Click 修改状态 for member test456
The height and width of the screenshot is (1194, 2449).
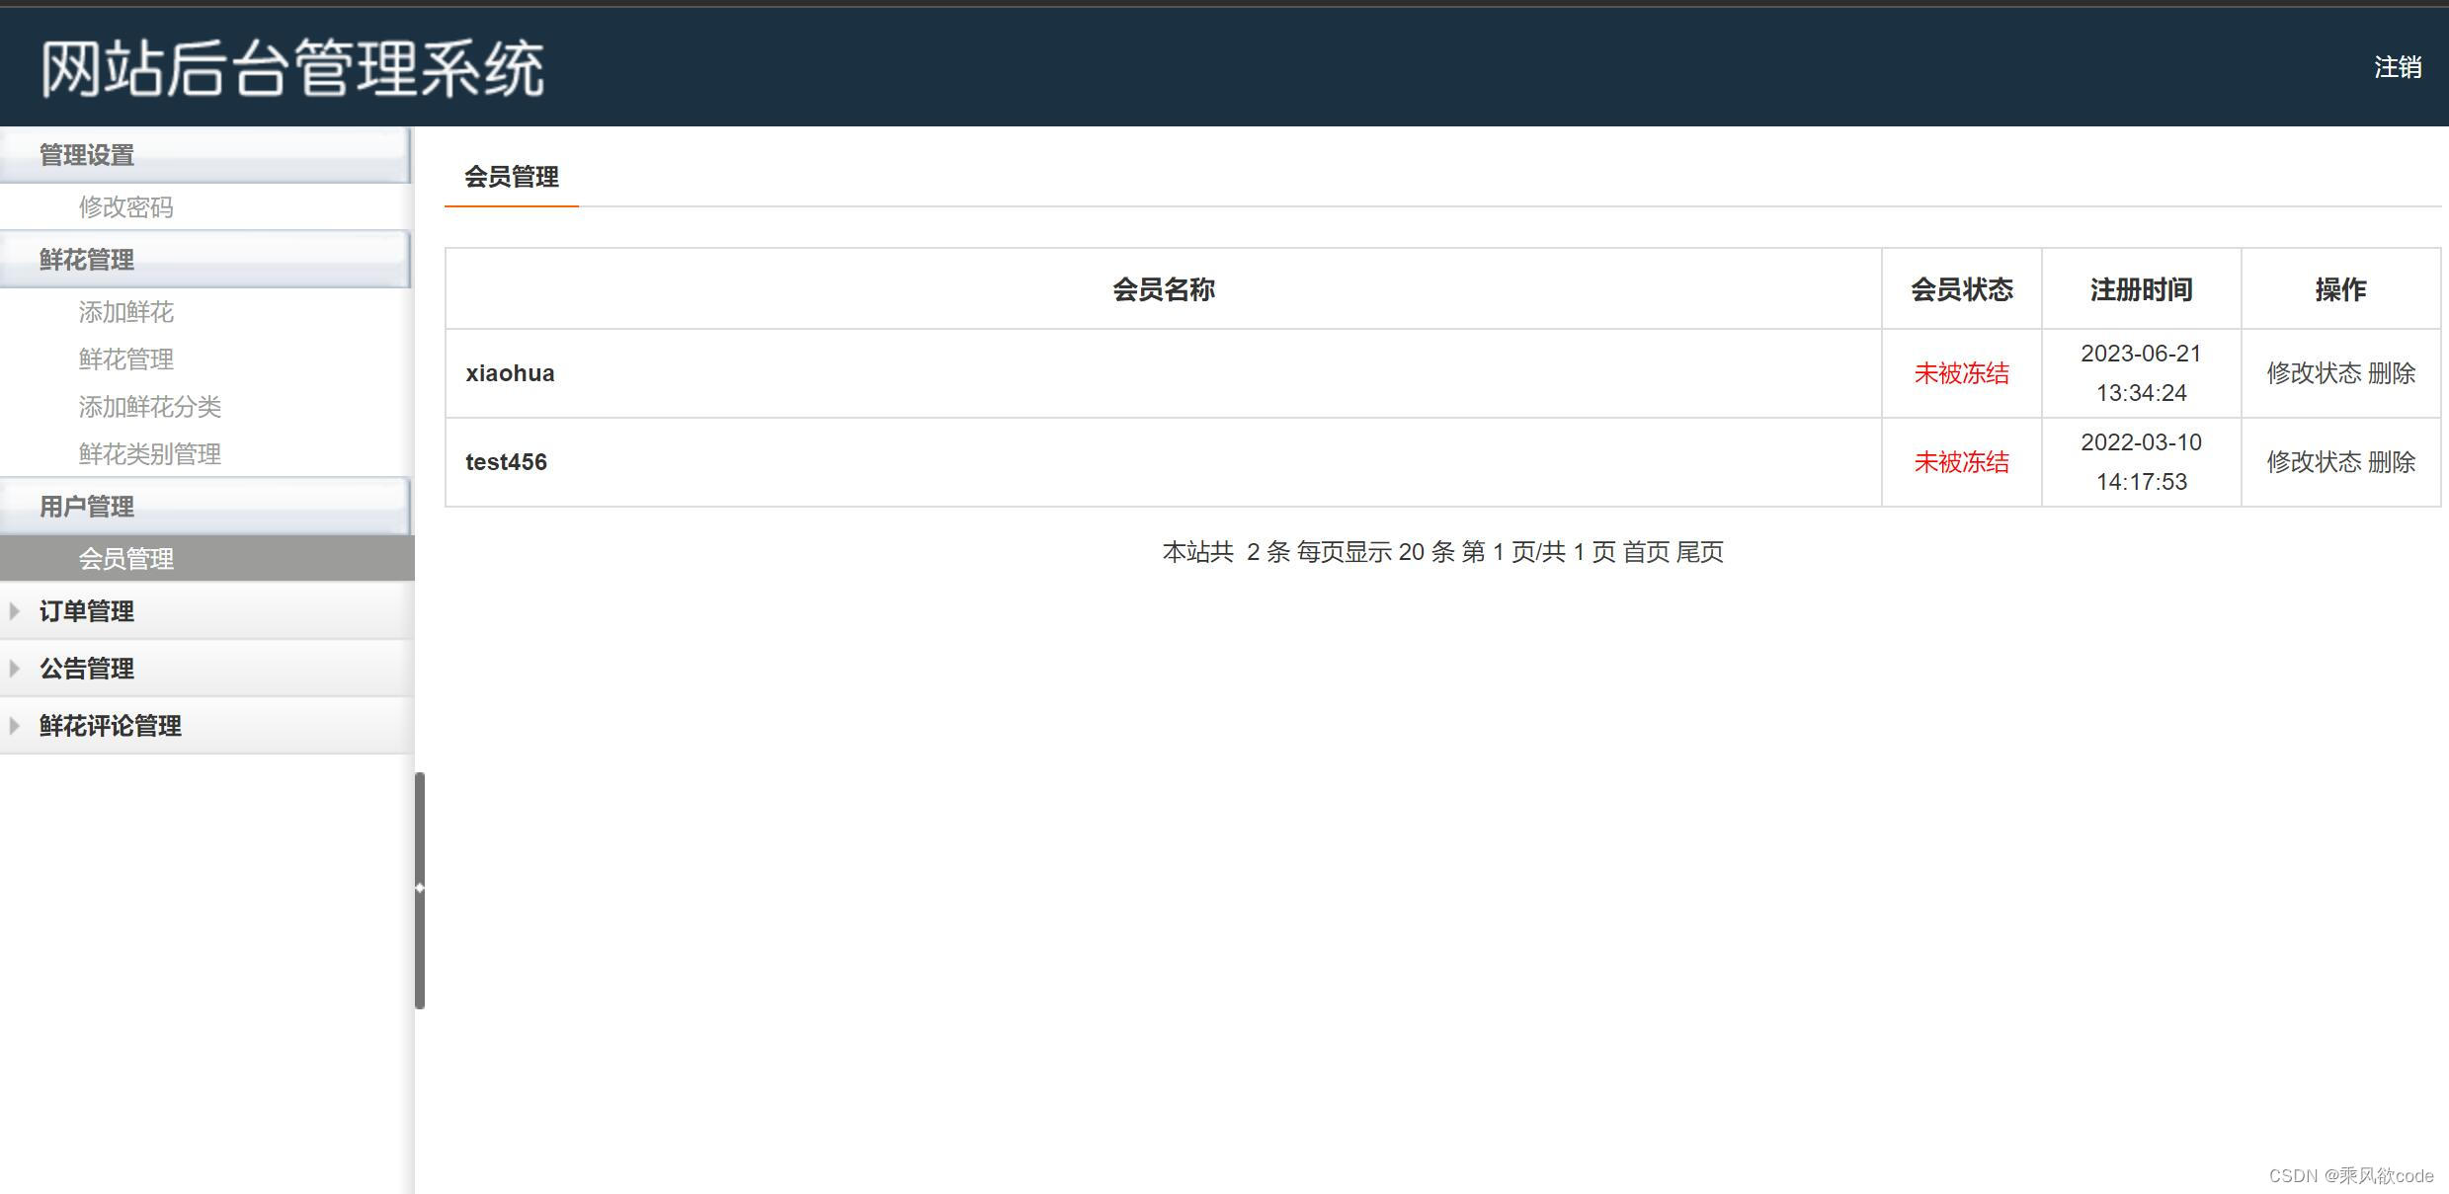2313,462
